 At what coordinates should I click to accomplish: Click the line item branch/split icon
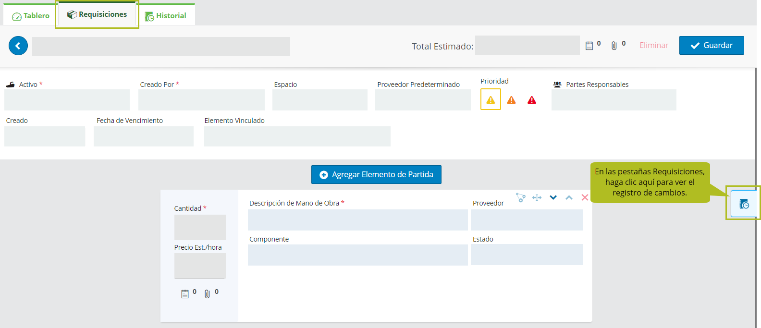tap(521, 197)
